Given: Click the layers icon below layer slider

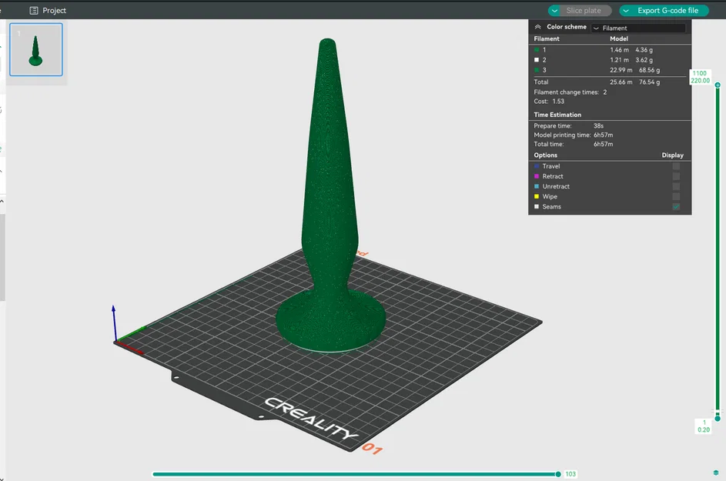Looking at the screenshot, I should point(716,473).
